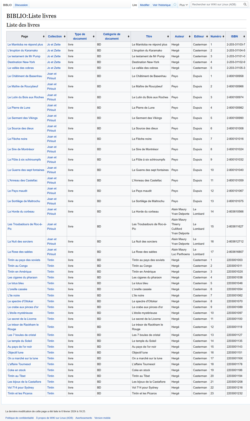Open Jo et Zette collection in Karamako row
This screenshot has height=421, width=250.
pyautogui.click(x=54, y=50)
